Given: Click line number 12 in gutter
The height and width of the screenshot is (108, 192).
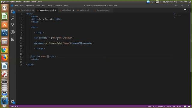Looking at the screenshot, I should [21, 43].
